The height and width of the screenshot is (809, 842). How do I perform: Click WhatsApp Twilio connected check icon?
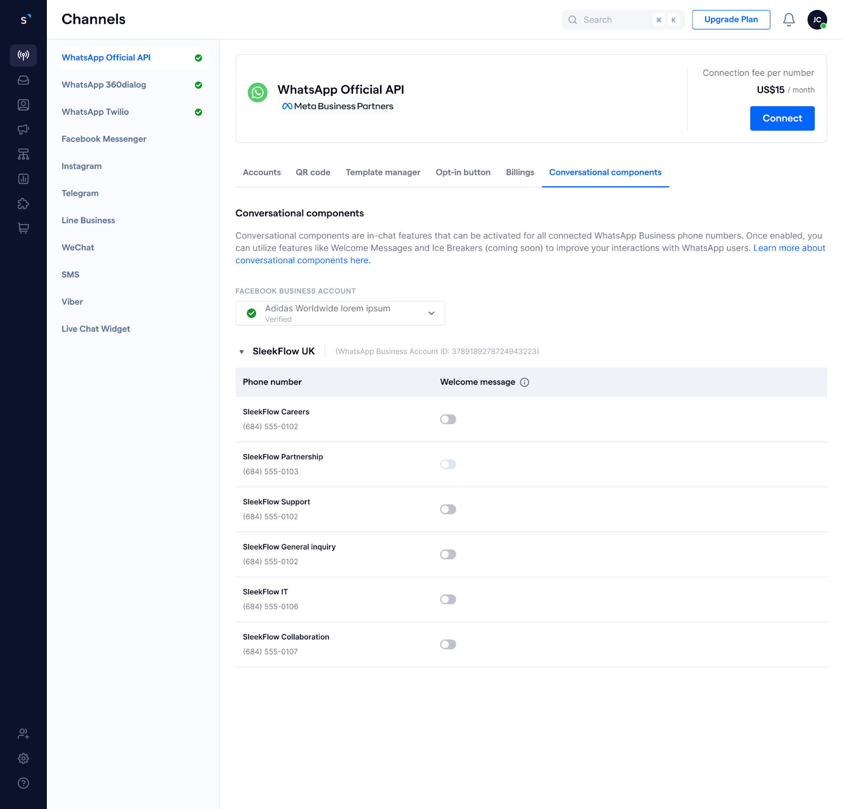point(198,112)
